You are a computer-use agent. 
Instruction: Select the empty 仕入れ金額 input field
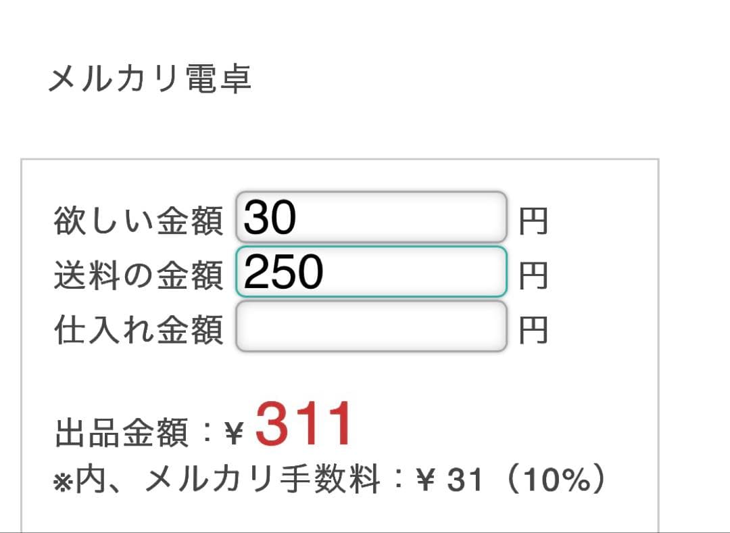[371, 326]
